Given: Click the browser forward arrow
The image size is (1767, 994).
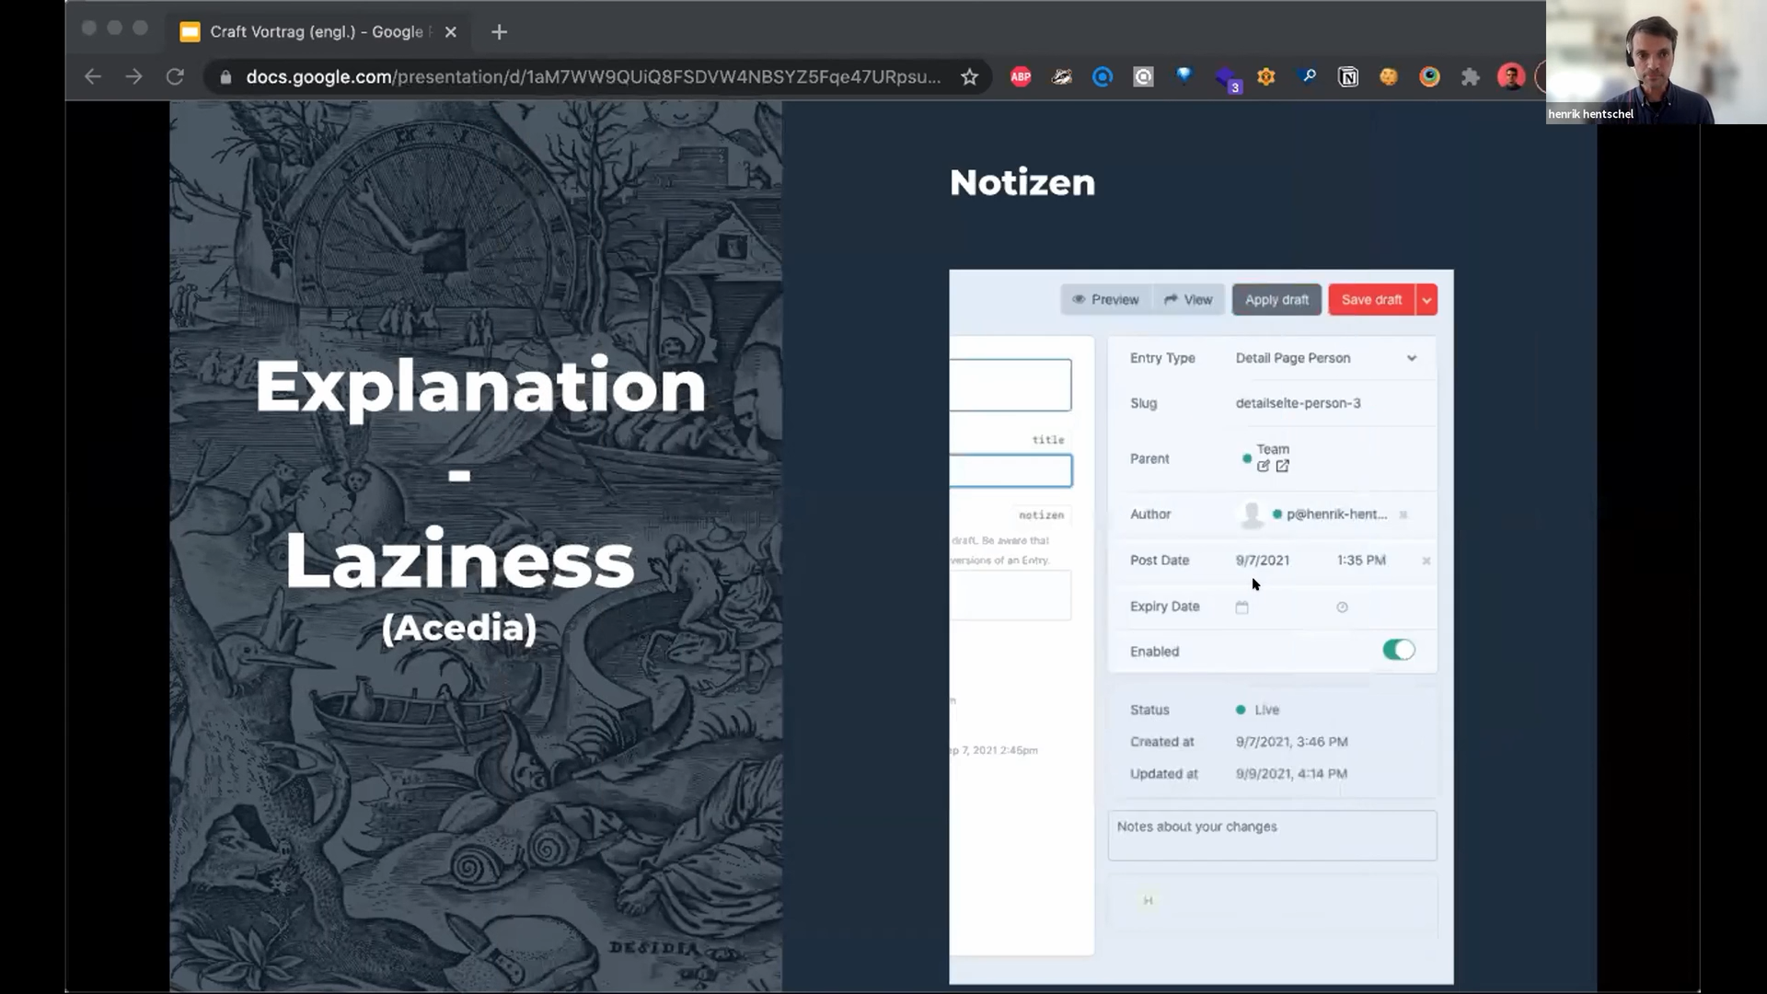Looking at the screenshot, I should pyautogui.click(x=134, y=77).
